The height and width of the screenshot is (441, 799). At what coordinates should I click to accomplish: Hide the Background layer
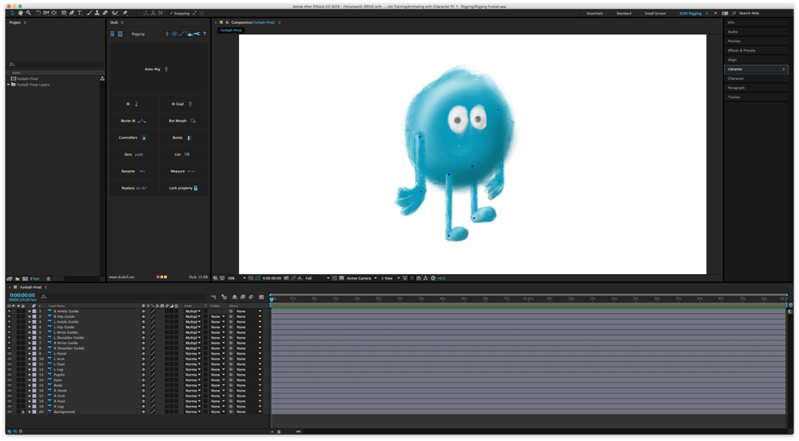9,411
